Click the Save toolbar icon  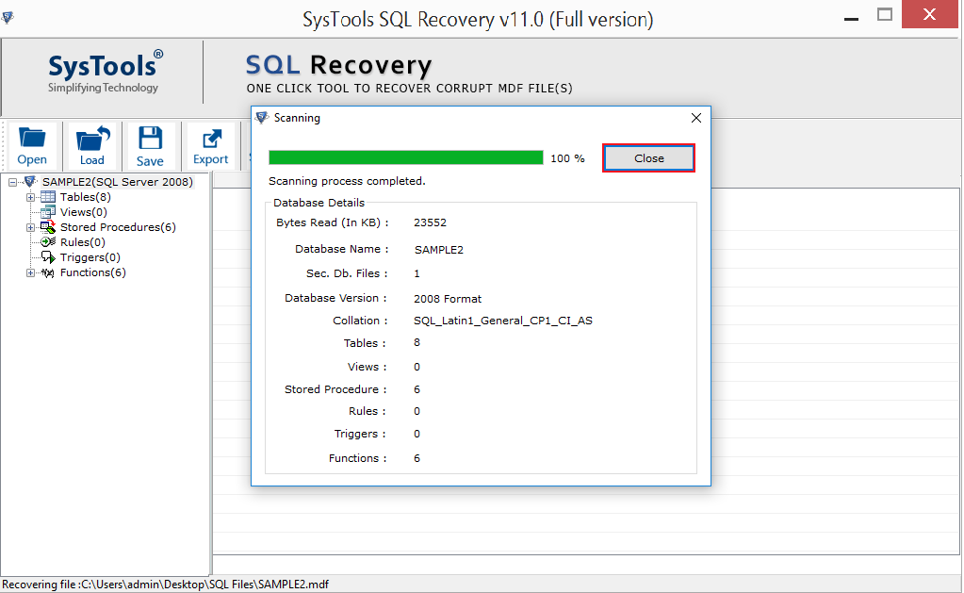(x=150, y=146)
